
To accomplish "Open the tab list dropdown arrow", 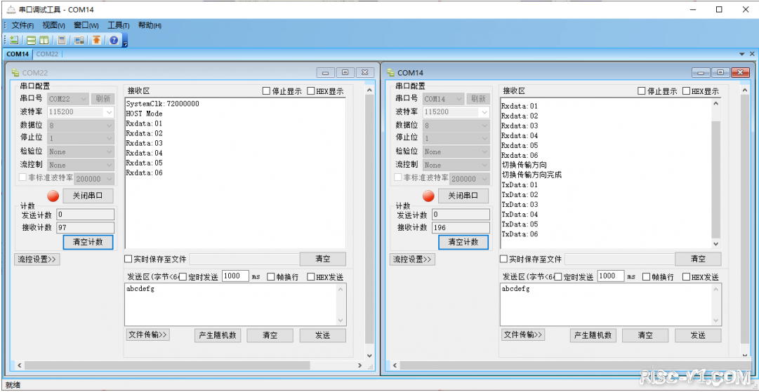I will (742, 54).
